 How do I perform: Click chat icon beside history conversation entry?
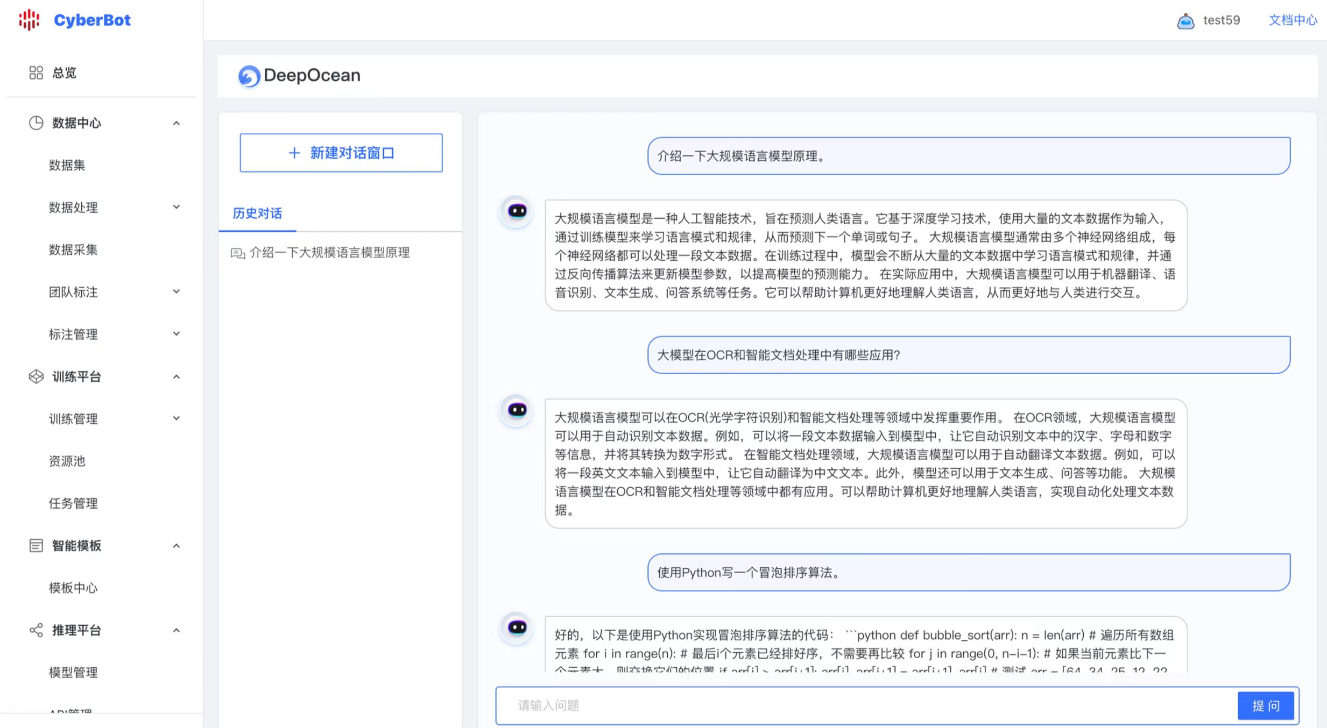point(238,253)
